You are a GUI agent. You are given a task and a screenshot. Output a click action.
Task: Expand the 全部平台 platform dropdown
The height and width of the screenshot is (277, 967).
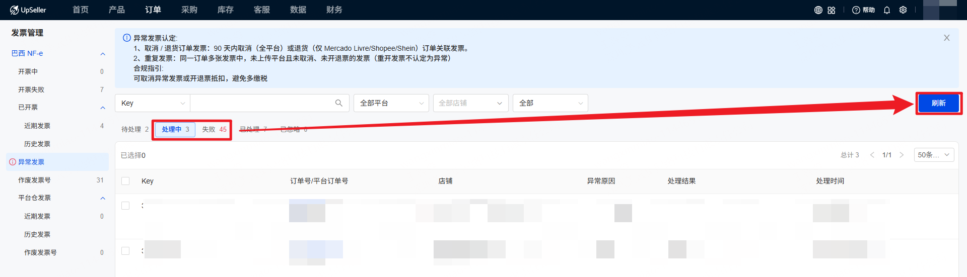click(391, 103)
